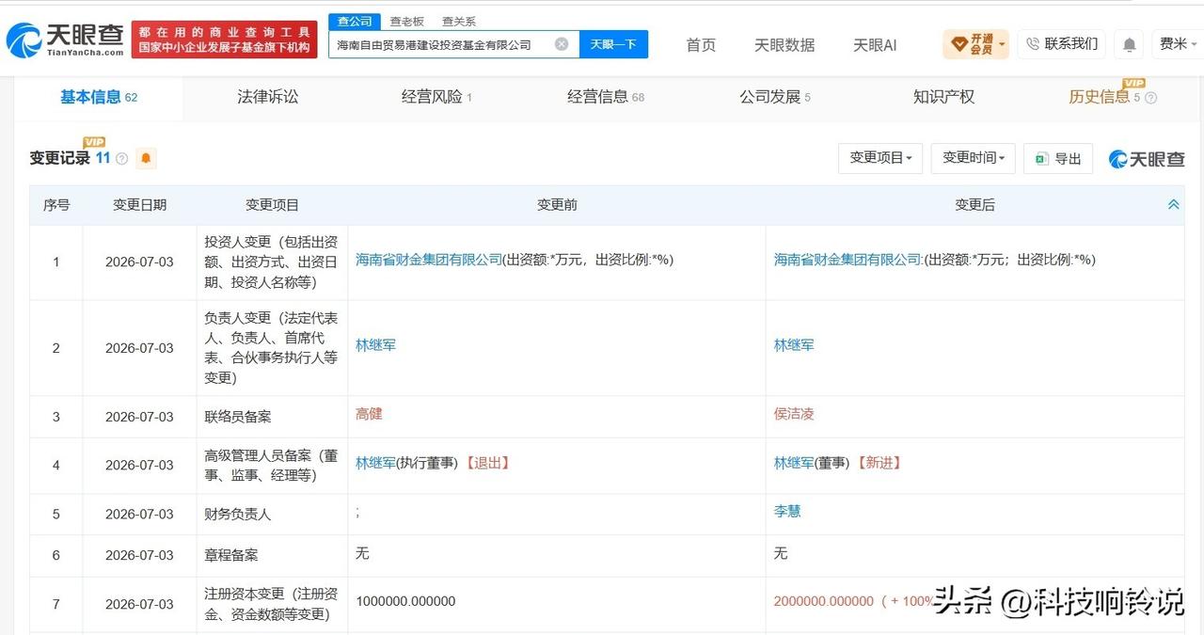
Task: Select the 查老板 search tab
Action: click(x=406, y=22)
